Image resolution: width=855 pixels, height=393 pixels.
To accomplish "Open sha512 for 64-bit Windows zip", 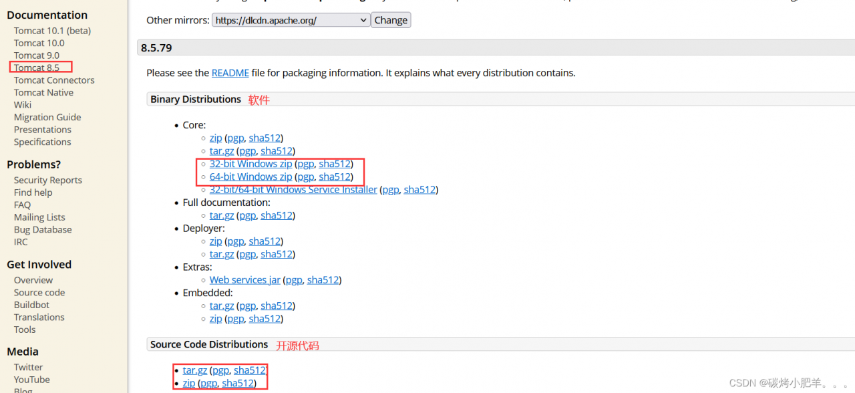I will point(335,177).
